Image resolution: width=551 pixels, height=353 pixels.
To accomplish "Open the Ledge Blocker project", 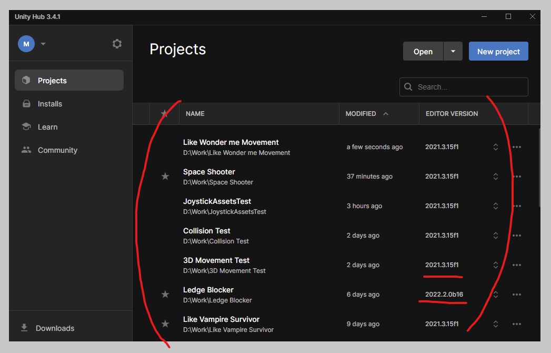I will [208, 290].
